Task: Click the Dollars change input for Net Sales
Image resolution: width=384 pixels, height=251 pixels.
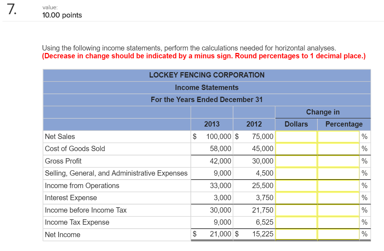Action: (x=296, y=137)
